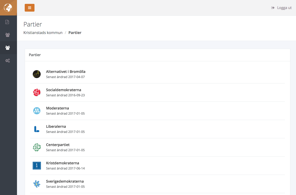Select the Sverigedemokraterna party name

[x=65, y=181]
